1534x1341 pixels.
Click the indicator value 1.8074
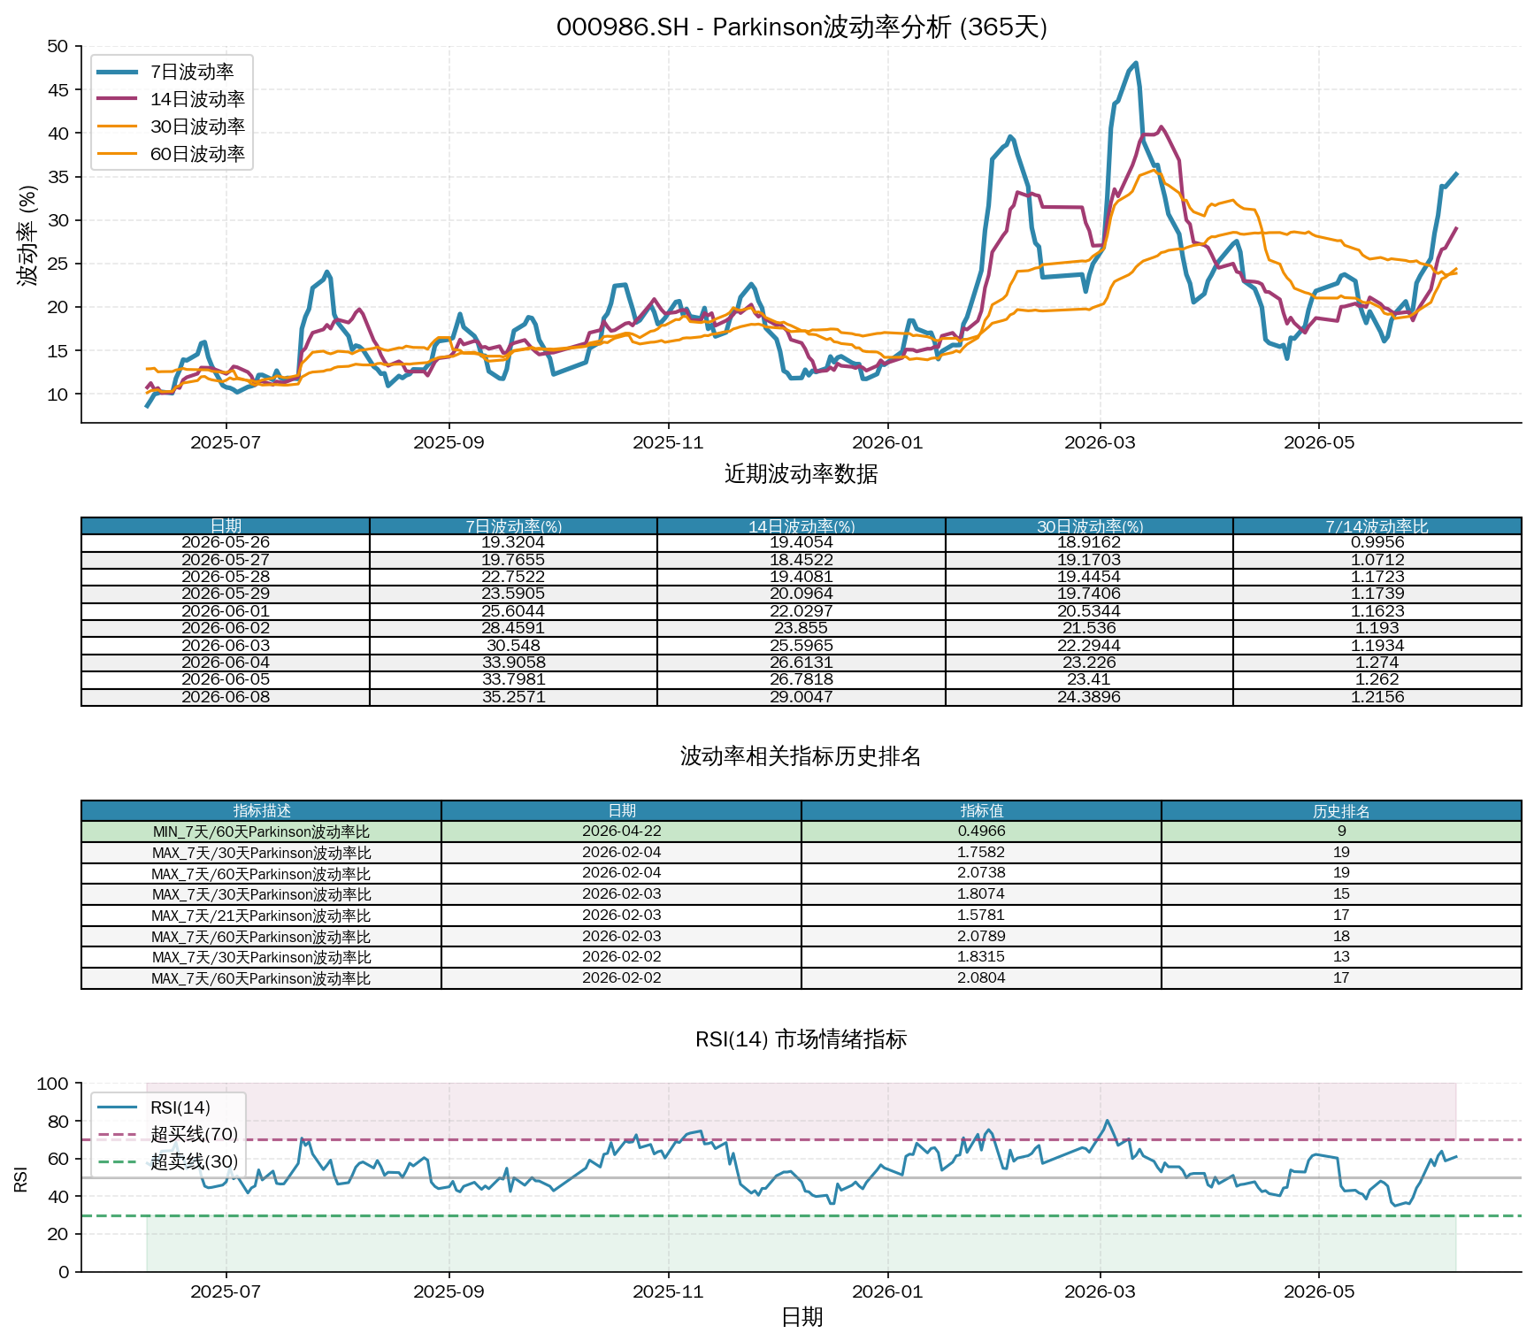click(981, 894)
